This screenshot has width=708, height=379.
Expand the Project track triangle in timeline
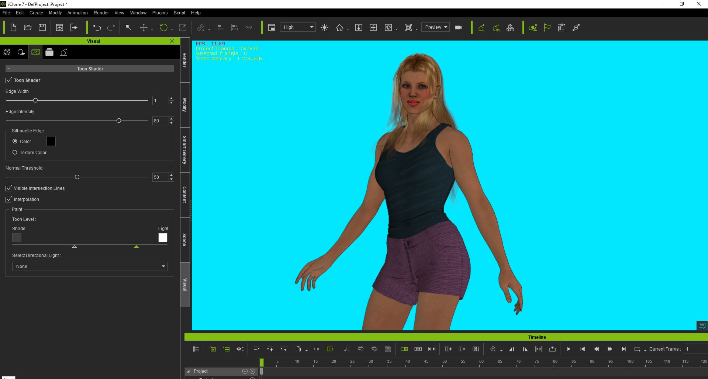189,371
